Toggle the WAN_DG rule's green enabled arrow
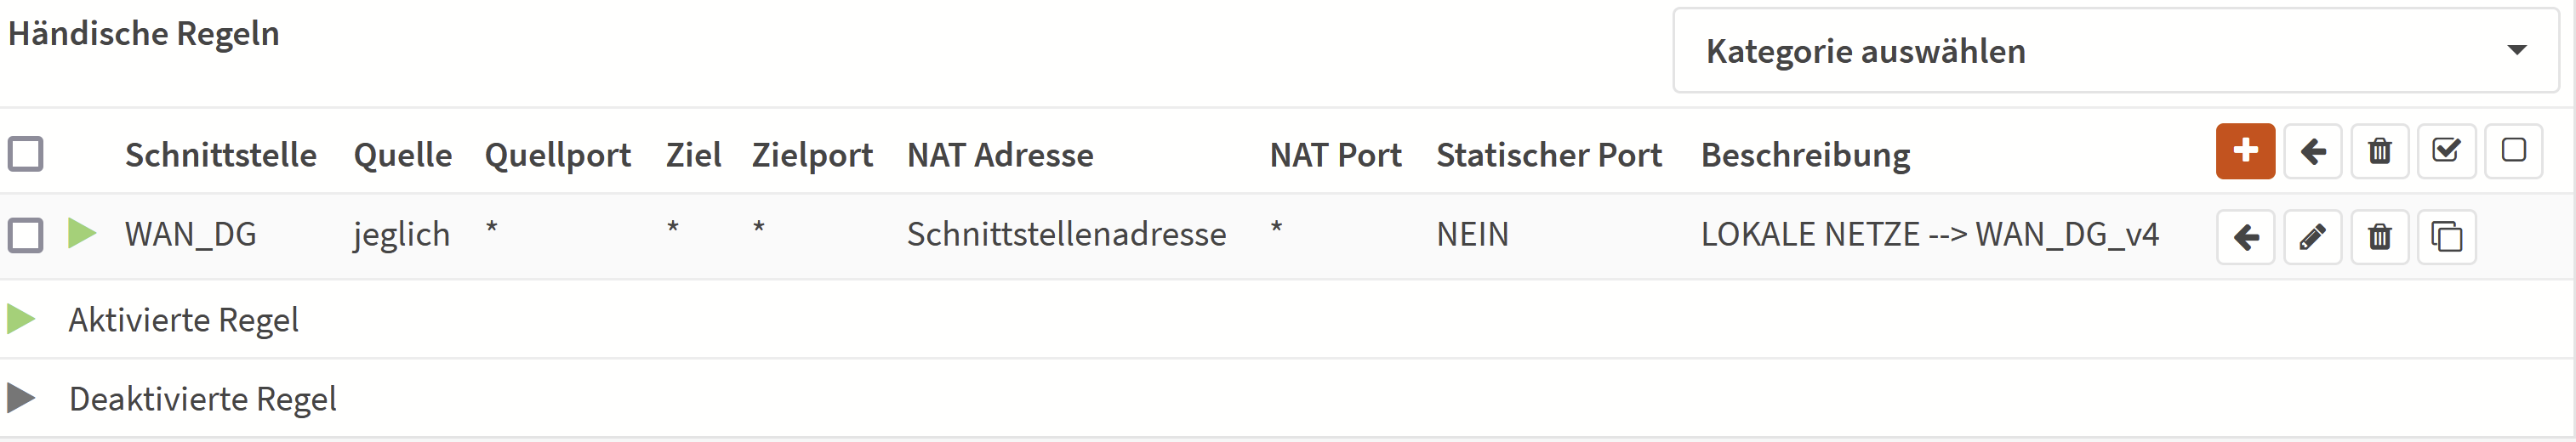2576x442 pixels. coord(82,233)
